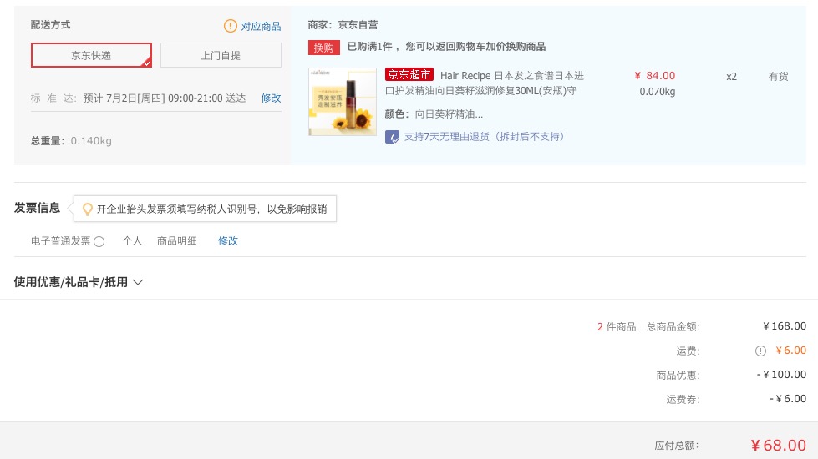This screenshot has height=459, width=818.
Task: Click the 商品明细 invoice content text
Action: [x=177, y=240]
